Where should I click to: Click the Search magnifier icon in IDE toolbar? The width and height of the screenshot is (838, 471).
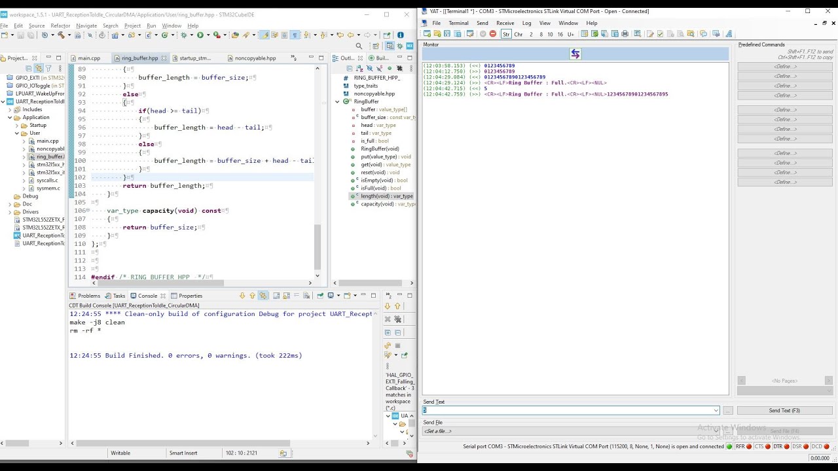359,46
